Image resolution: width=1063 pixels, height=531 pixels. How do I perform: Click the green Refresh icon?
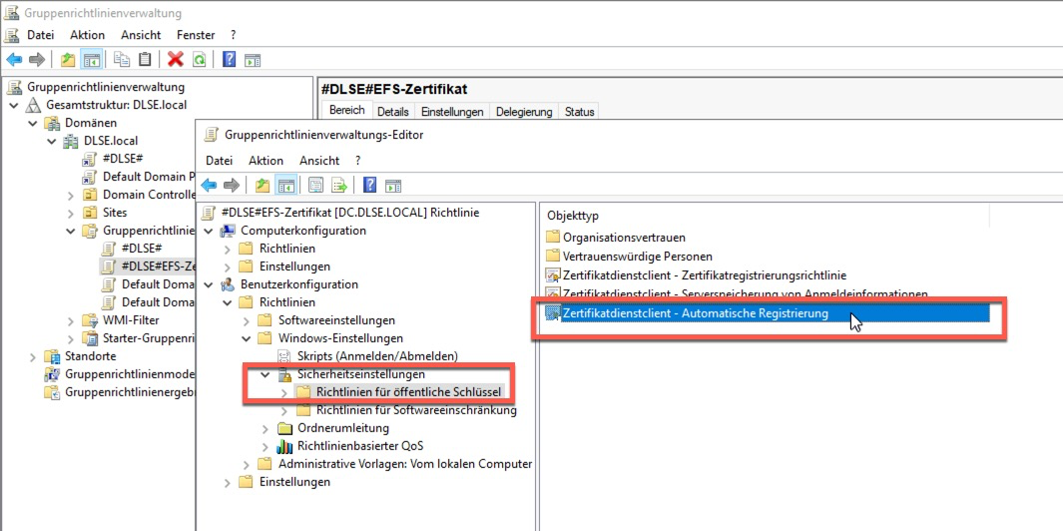pos(199,60)
